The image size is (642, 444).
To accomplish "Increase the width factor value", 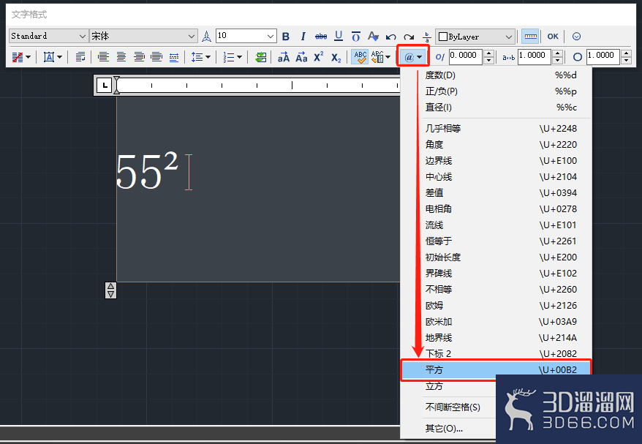I will [x=627, y=53].
